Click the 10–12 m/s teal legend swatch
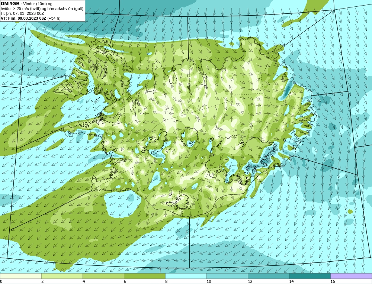The height and width of the screenshot is (284, 372). pyautogui.click(x=227, y=276)
